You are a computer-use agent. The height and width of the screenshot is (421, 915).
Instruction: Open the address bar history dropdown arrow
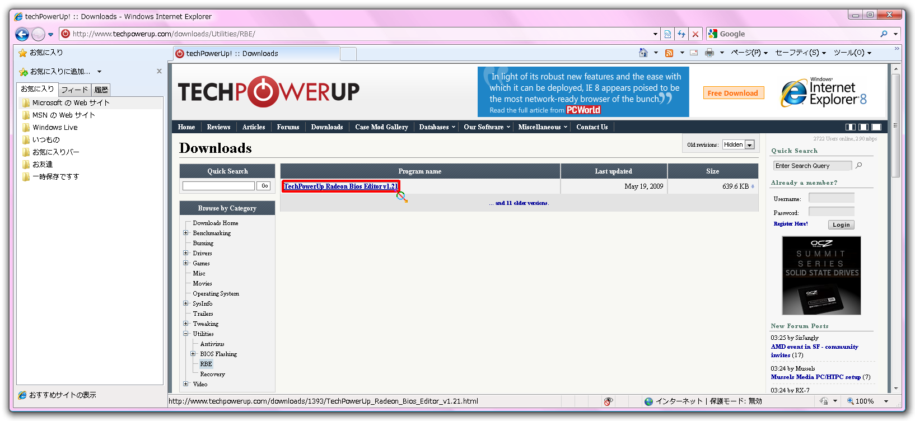tap(655, 34)
